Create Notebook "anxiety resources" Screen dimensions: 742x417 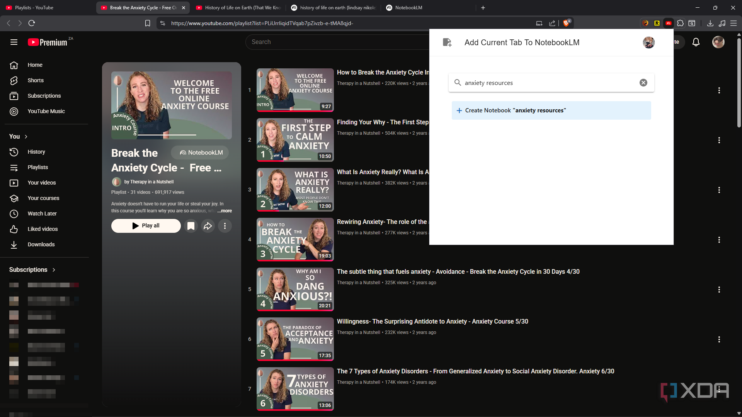click(x=551, y=110)
